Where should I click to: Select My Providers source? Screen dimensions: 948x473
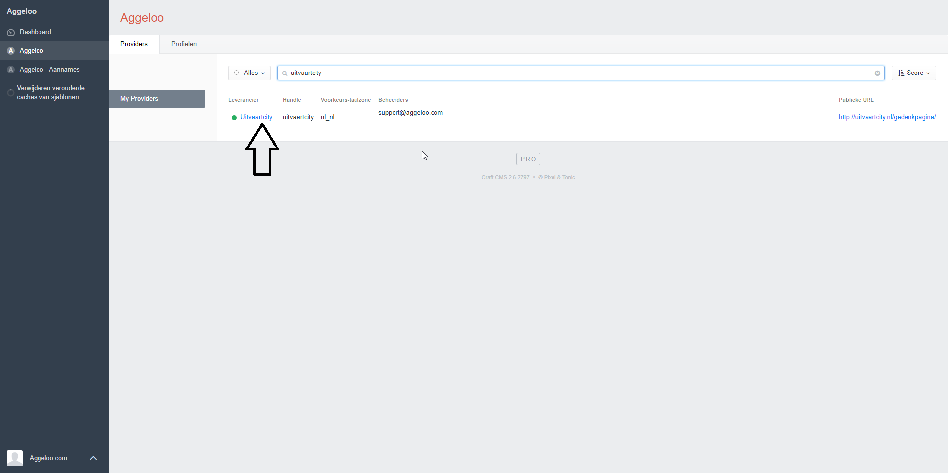coord(157,99)
